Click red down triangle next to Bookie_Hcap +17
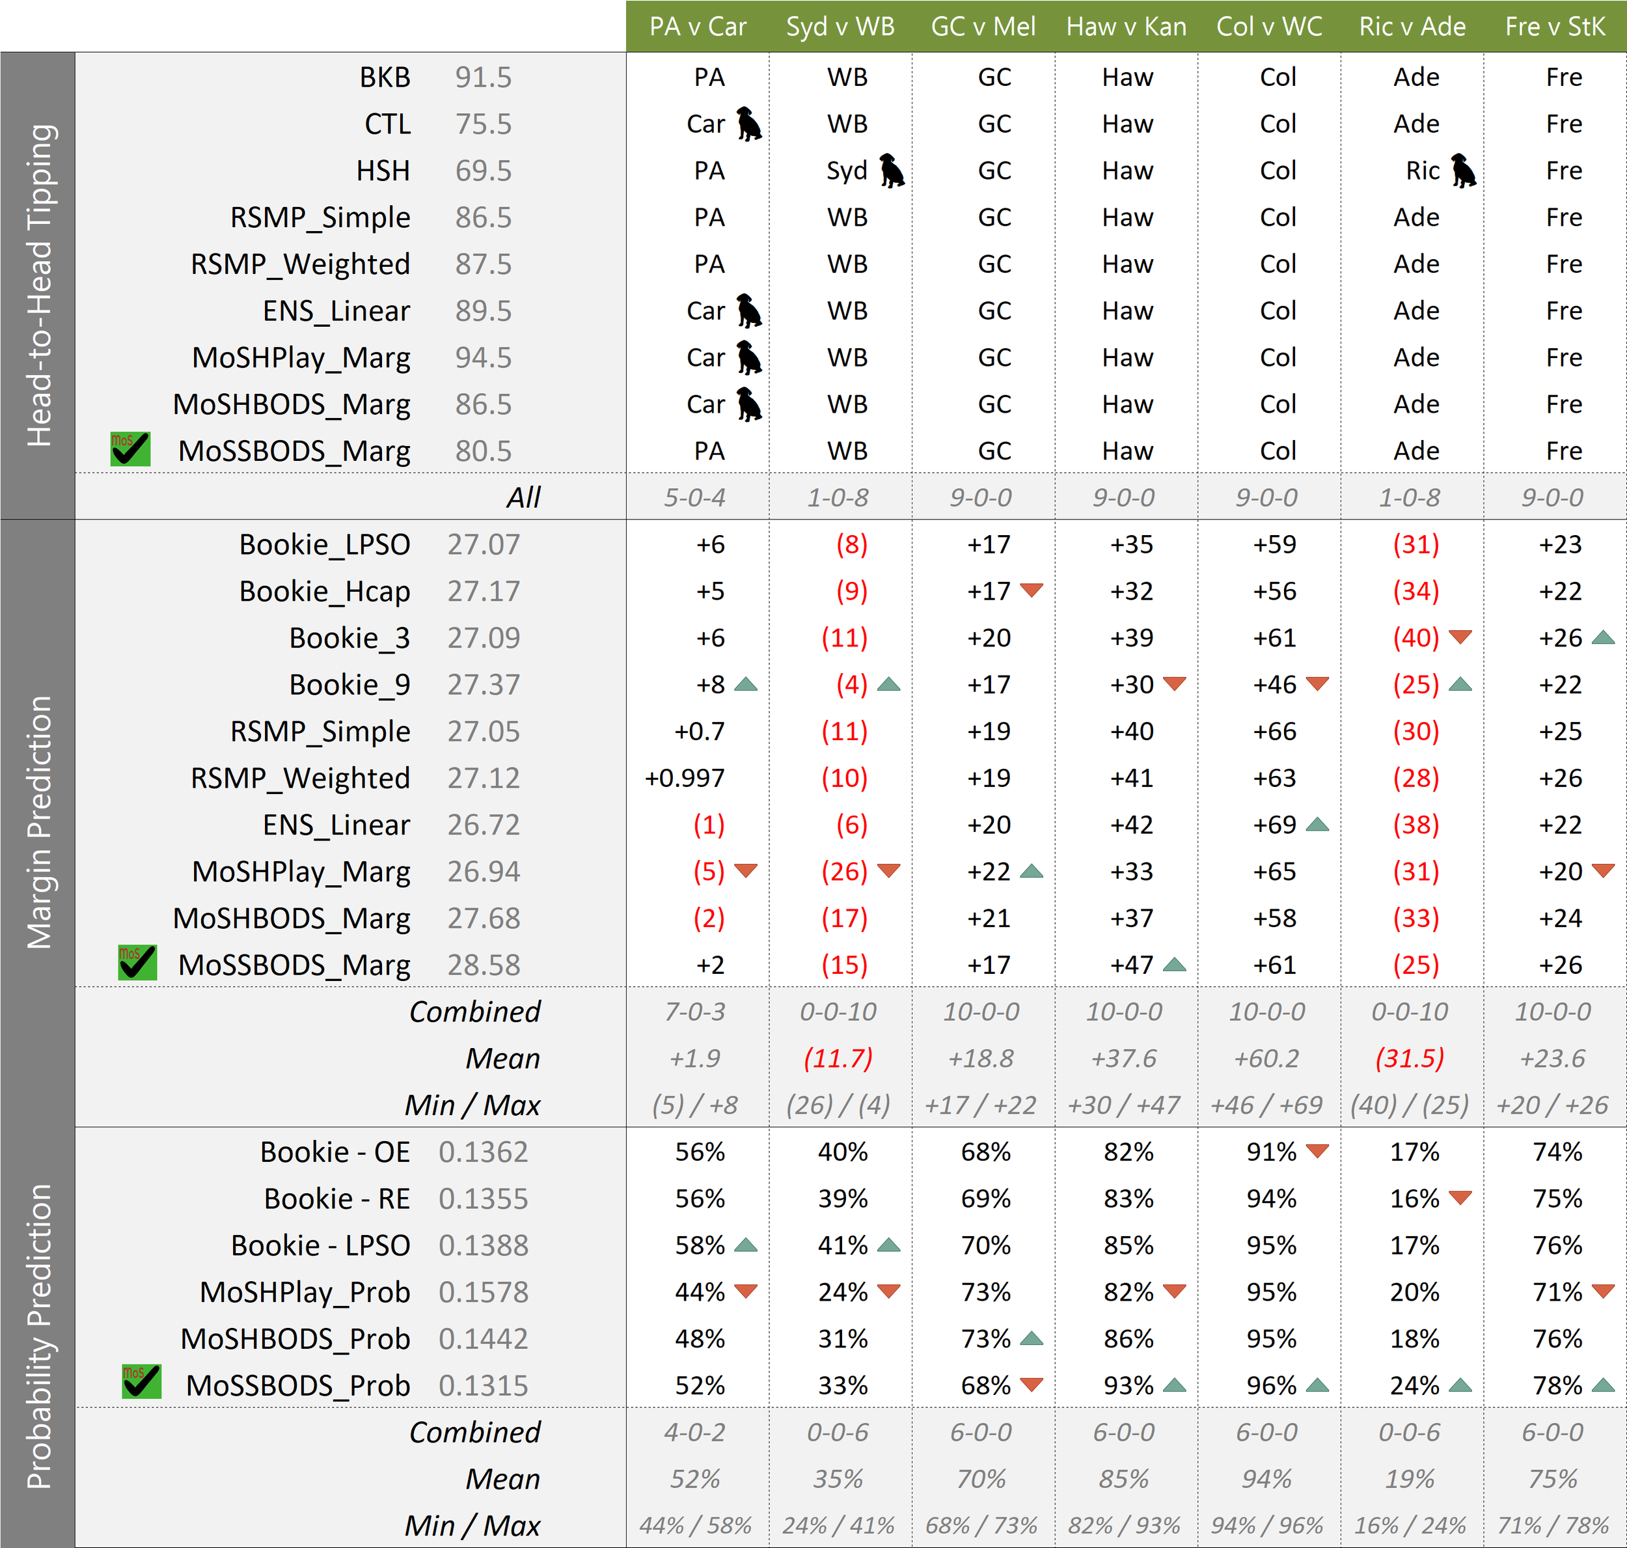 coord(1032,590)
